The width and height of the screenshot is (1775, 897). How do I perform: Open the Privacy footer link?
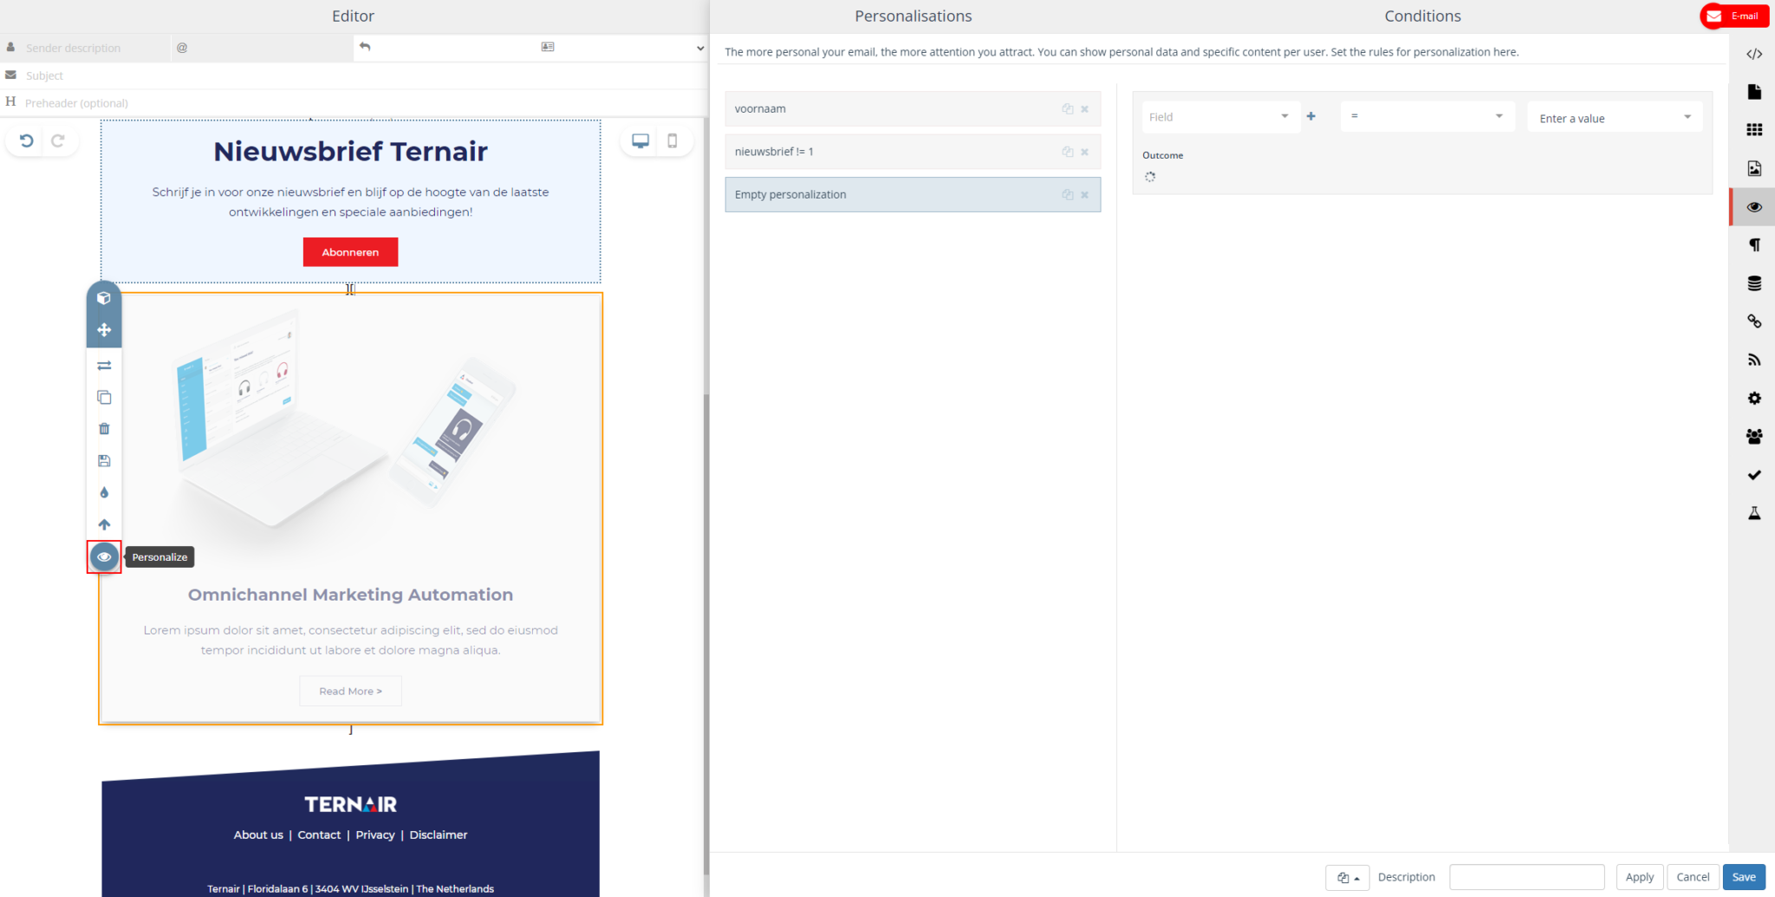coord(375,835)
